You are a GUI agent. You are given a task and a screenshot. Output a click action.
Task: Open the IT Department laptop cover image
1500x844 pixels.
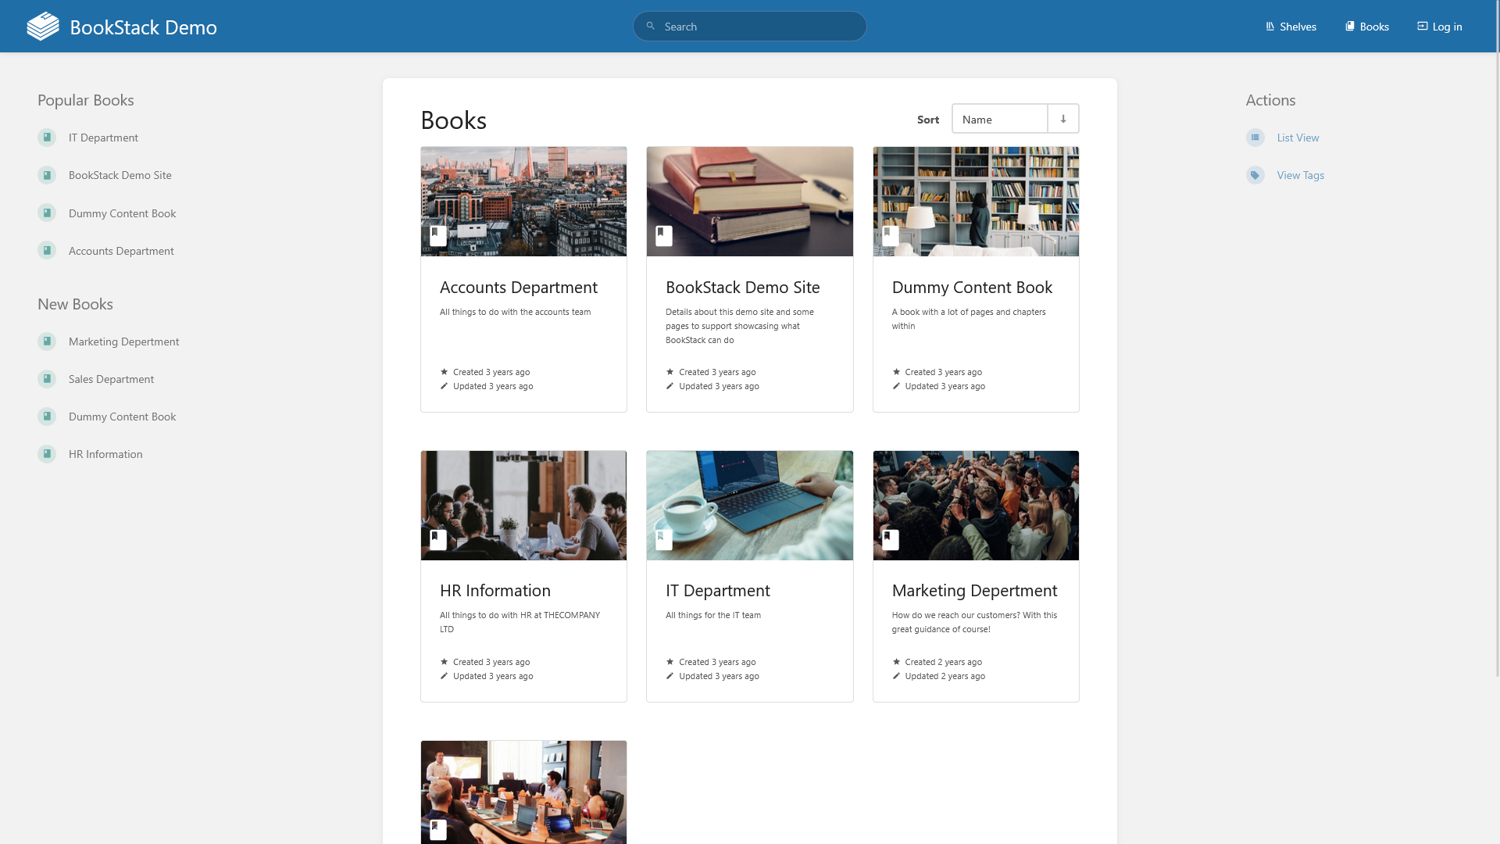coord(750,506)
